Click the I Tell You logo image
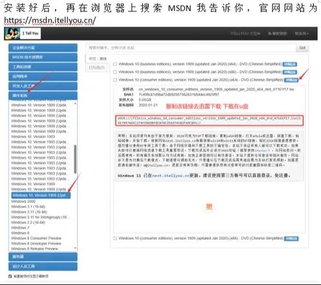Screen dimensions: 321x285 (12, 33)
